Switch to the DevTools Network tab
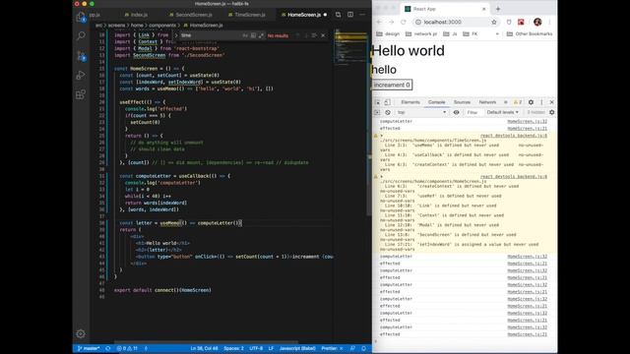The width and height of the screenshot is (630, 354). (x=487, y=102)
